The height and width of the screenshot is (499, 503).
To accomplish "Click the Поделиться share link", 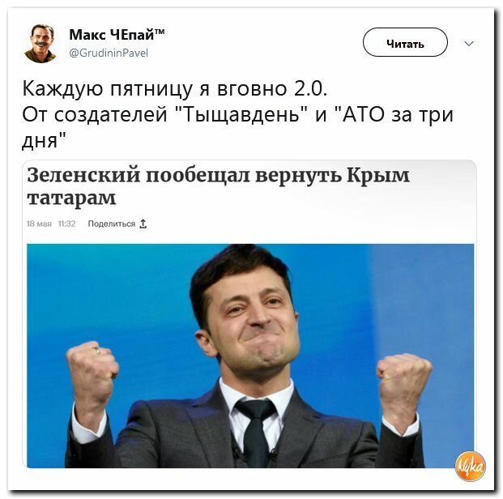I will (x=111, y=224).
